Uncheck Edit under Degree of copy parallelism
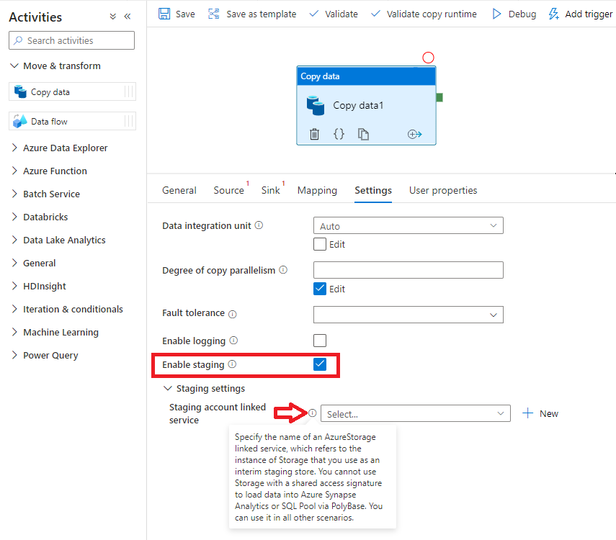 point(319,289)
